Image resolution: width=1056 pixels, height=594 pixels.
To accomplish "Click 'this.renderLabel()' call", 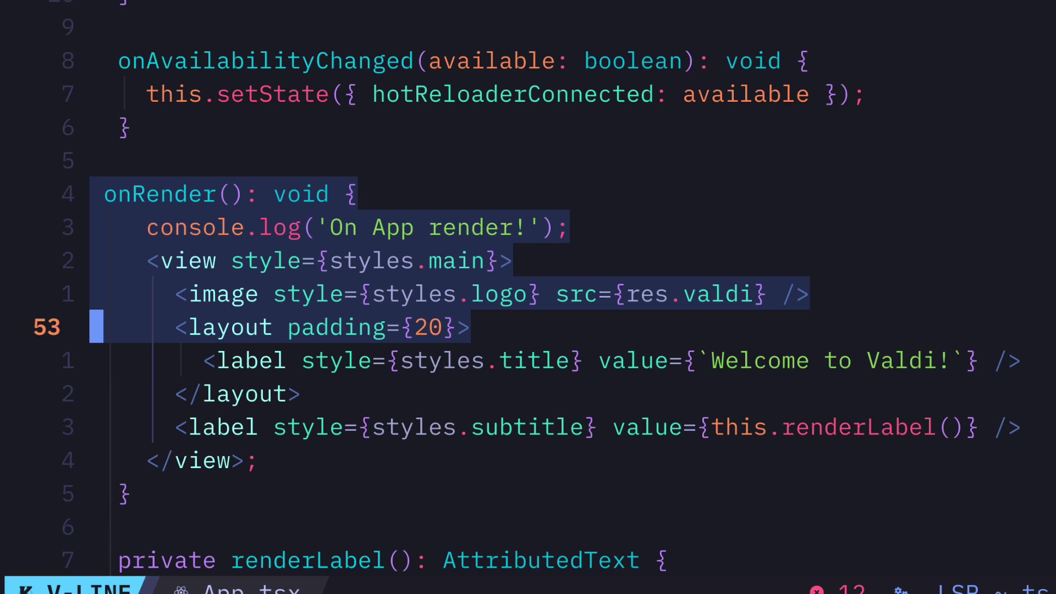I will [837, 427].
